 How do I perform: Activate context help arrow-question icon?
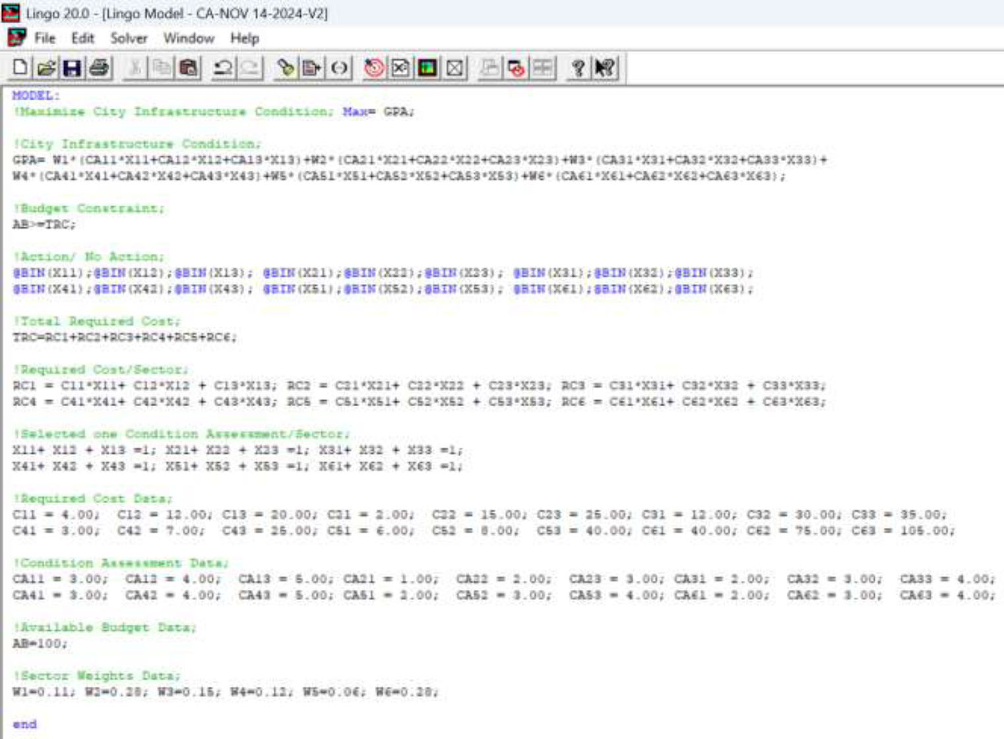(605, 68)
